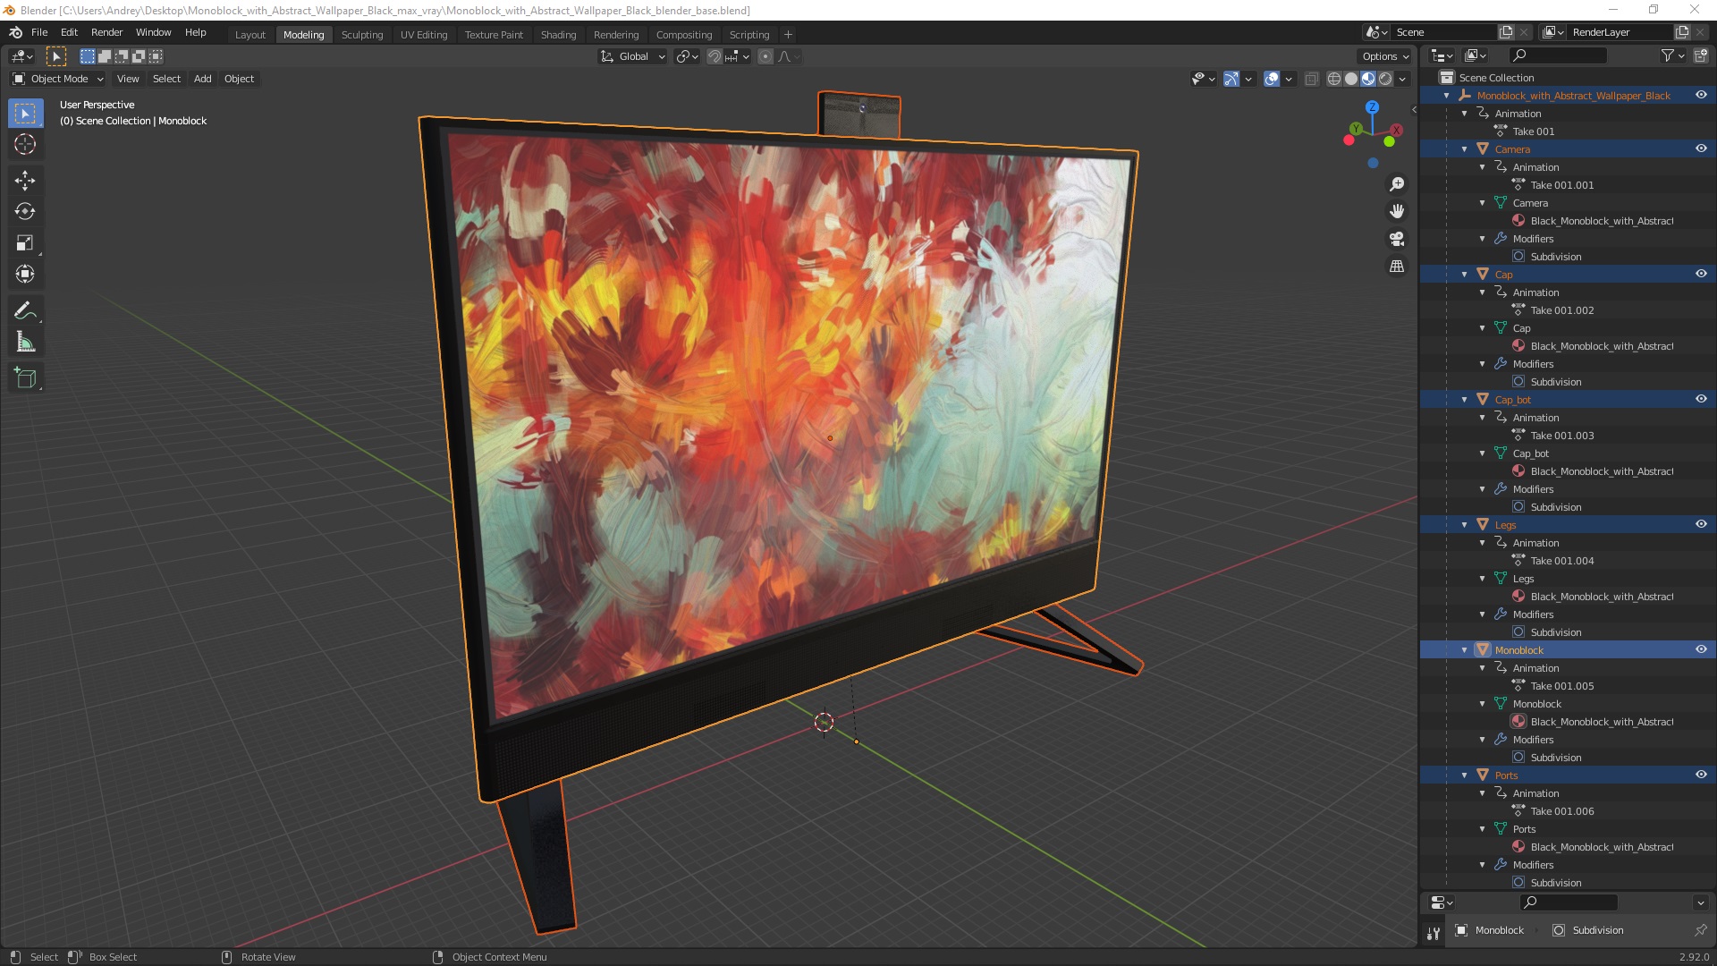The image size is (1717, 966).
Task: Switch to material preview shading
Action: 1368,79
